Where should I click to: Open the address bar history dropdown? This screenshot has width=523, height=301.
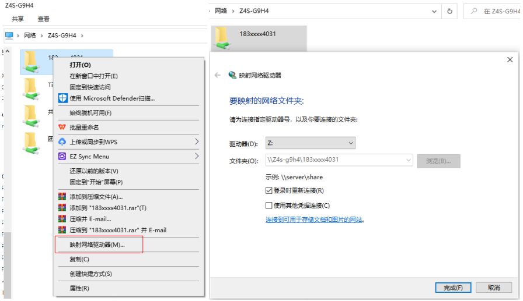(x=434, y=11)
